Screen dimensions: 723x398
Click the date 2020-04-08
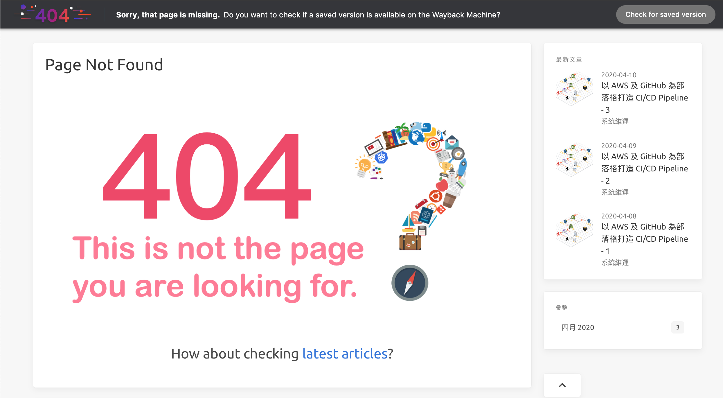tap(619, 216)
